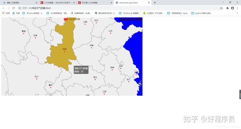241x129 pixels.
Task: Open the 百度 bookmark
Action: 16,13
